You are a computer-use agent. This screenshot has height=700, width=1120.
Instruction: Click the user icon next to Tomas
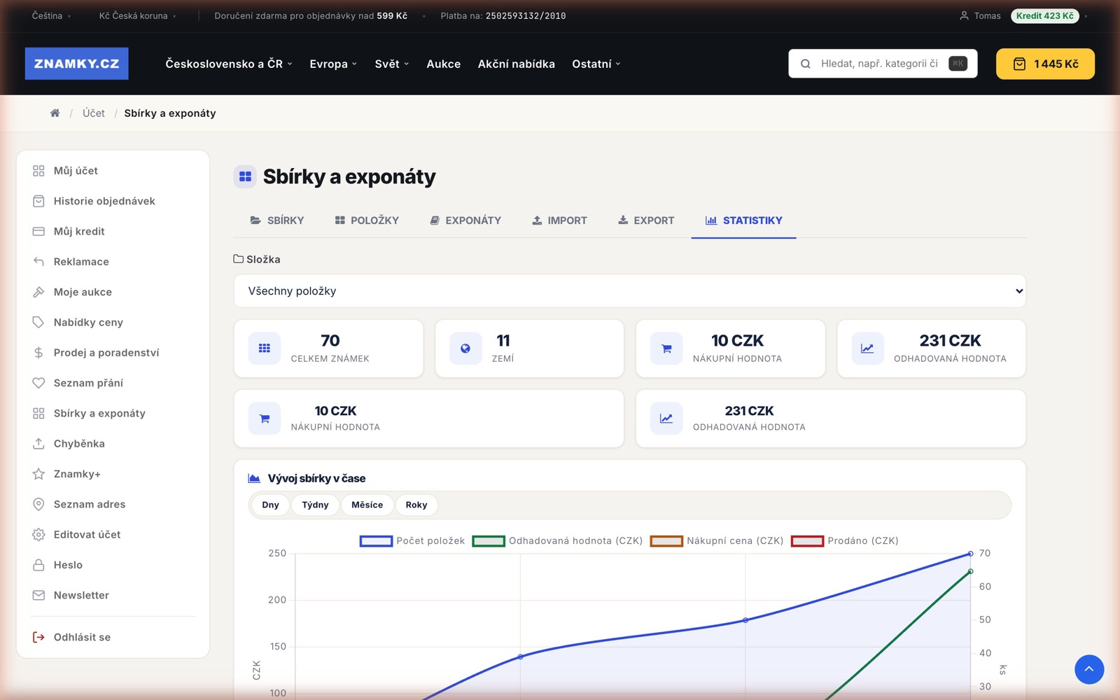coord(964,15)
